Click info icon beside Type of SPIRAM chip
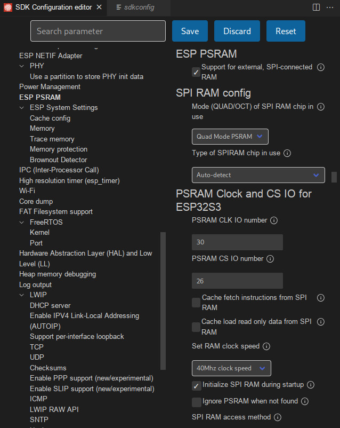 coord(287,153)
